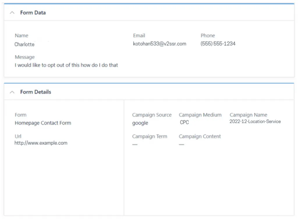Select the Campaign Medium value CPC
This screenshot has height=219, width=298.
pos(184,122)
